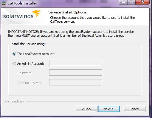Cancel the CatTools installation
This screenshot has width=152, height=118.
click(134, 109)
